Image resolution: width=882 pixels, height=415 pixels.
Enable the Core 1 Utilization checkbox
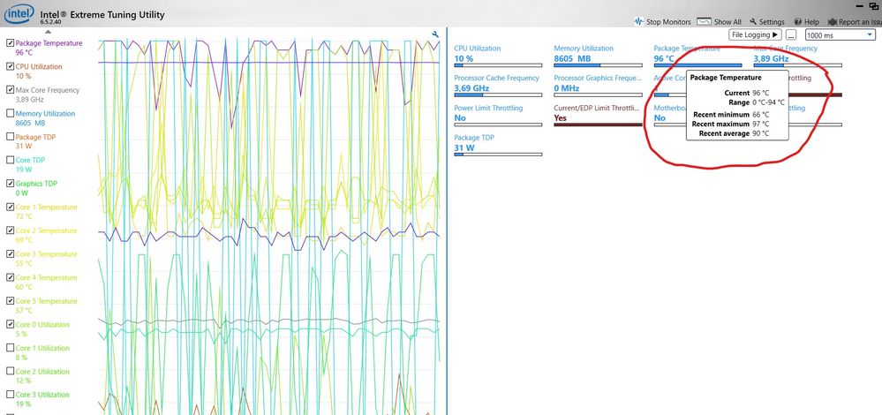pos(10,348)
